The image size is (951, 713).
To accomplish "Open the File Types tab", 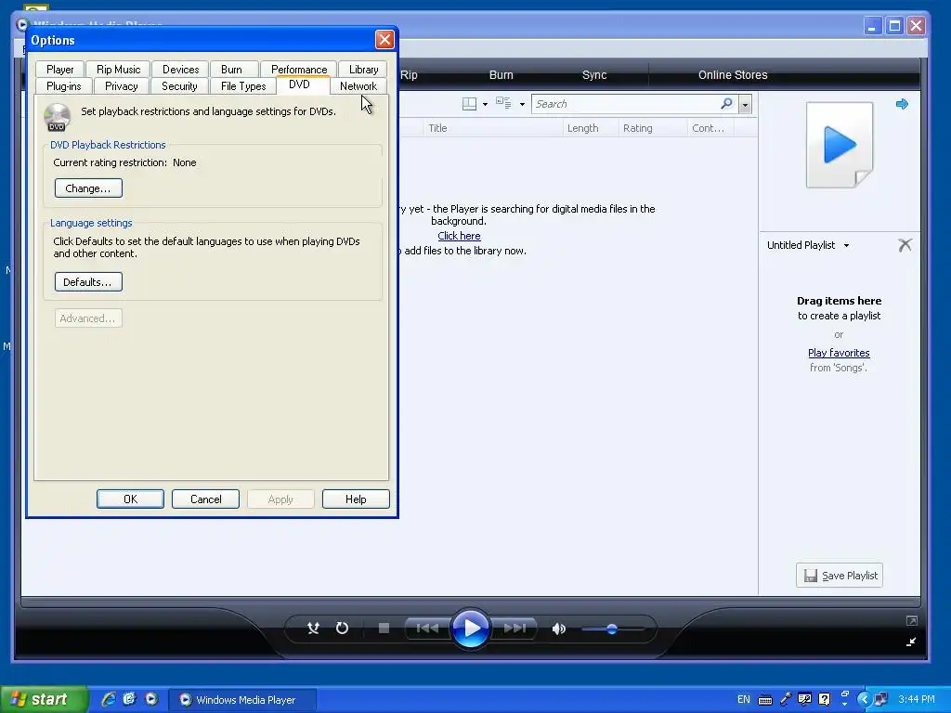I will 243,86.
